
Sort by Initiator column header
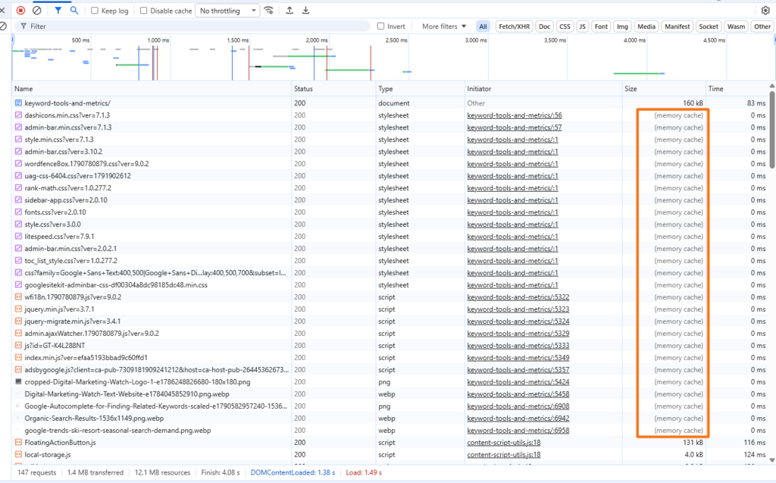click(x=543, y=89)
